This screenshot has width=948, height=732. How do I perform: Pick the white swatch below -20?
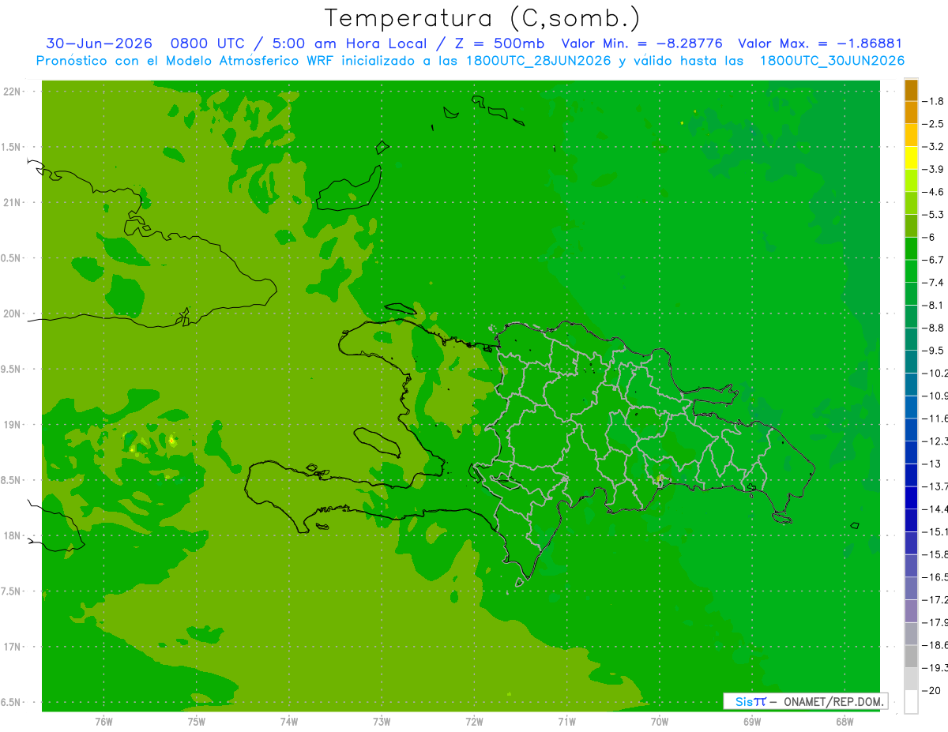click(911, 702)
